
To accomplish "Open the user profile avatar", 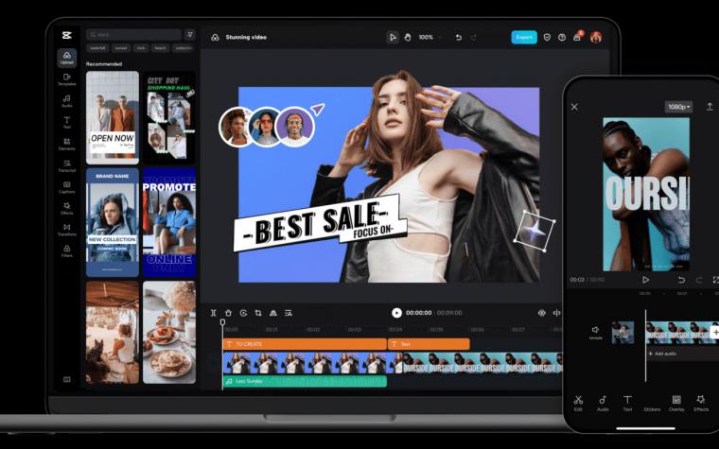I will (596, 38).
